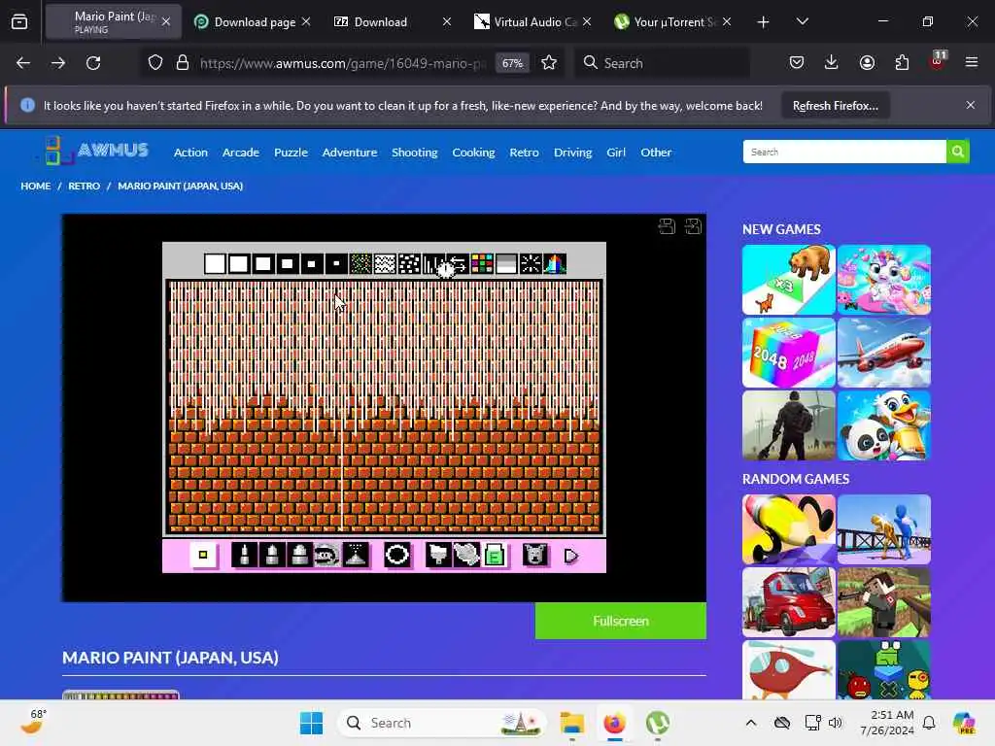The height and width of the screenshot is (746, 995).
Task: Open a new browser tab with plus
Action: point(764,21)
